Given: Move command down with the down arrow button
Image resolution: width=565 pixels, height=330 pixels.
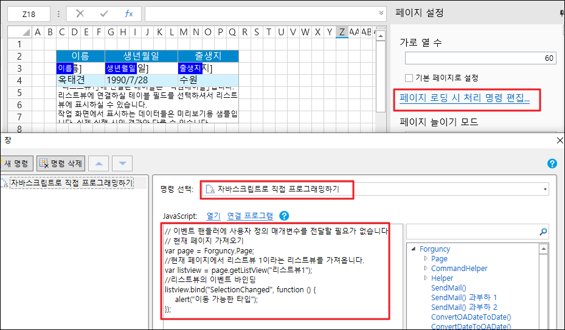Looking at the screenshot, I should 122,163.
